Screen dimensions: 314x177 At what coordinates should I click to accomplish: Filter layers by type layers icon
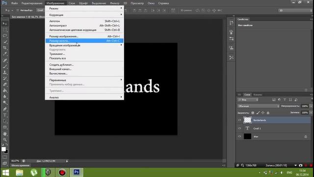[x=285, y=100]
